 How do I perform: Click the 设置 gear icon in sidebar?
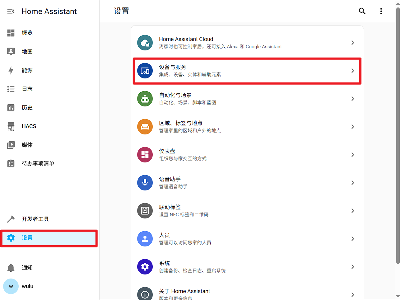pos(11,238)
